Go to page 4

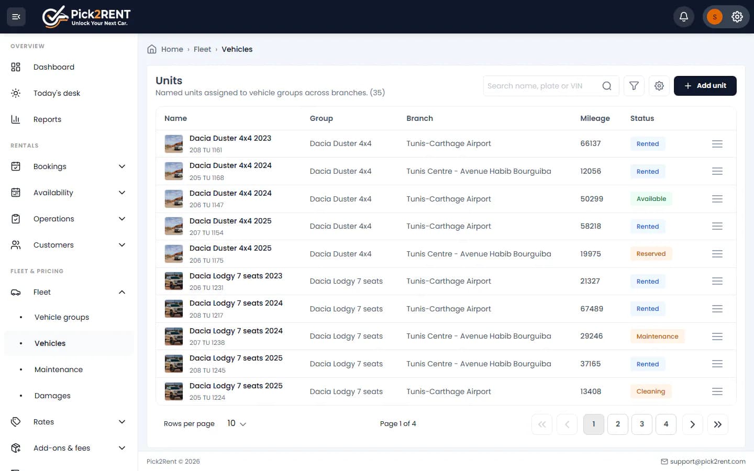point(666,424)
